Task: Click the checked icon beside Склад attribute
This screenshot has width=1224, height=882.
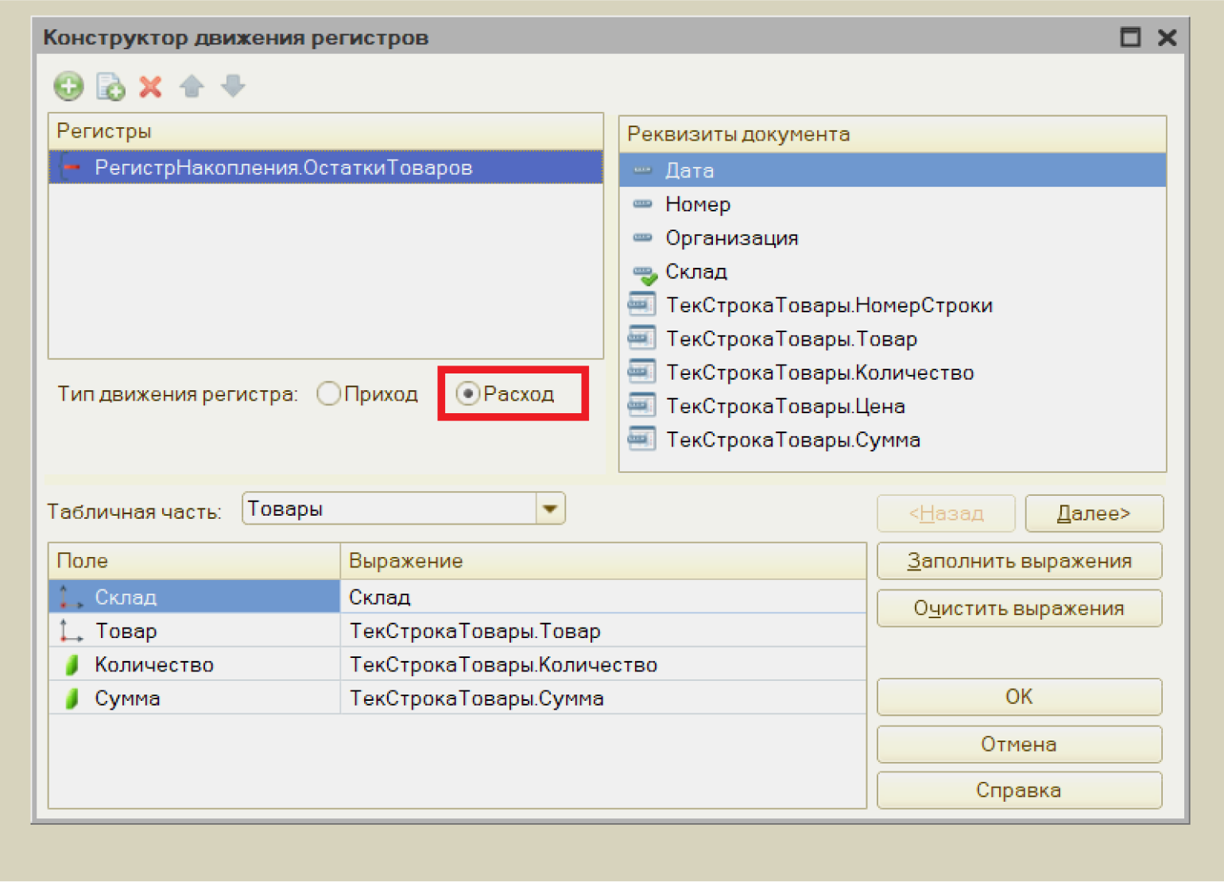Action: pos(645,274)
